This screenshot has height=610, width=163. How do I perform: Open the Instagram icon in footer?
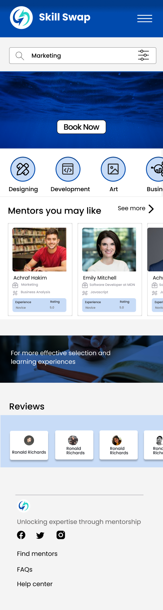61,535
